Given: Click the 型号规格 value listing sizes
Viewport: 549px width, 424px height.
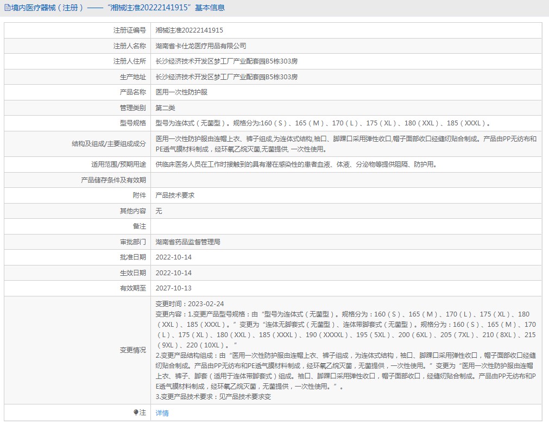Looking at the screenshot, I should (323, 123).
